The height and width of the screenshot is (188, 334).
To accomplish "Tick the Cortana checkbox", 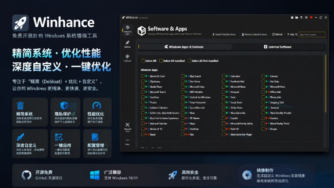I will coord(263,118).
